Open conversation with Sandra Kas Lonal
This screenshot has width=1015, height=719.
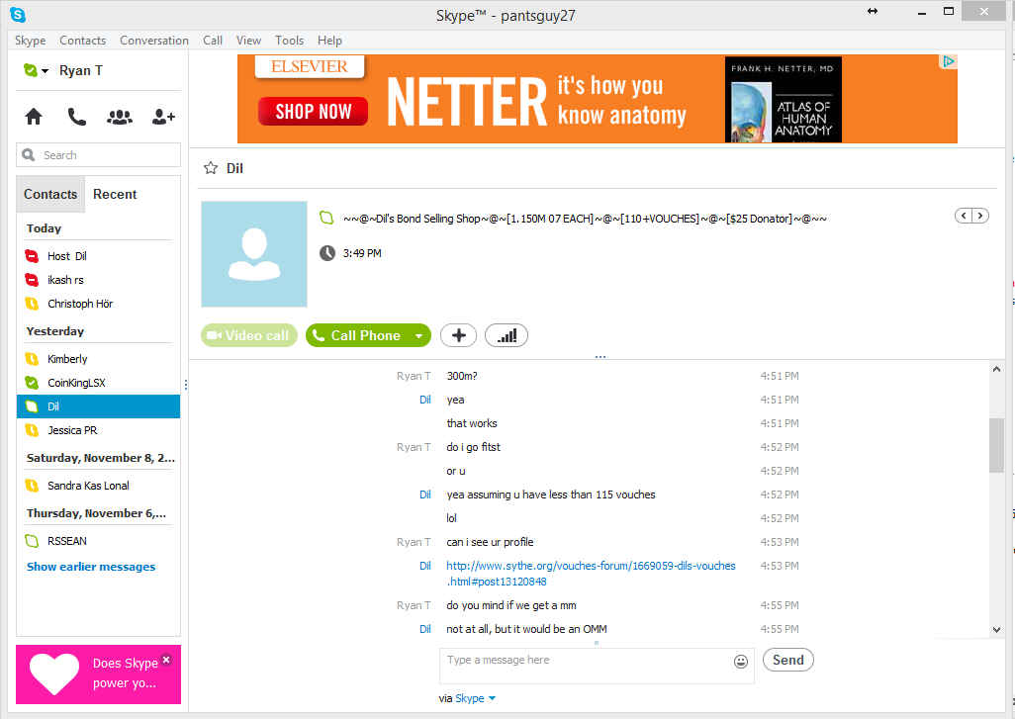pyautogui.click(x=98, y=486)
